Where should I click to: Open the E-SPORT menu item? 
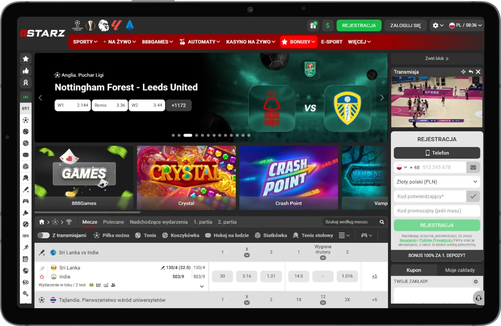332,42
